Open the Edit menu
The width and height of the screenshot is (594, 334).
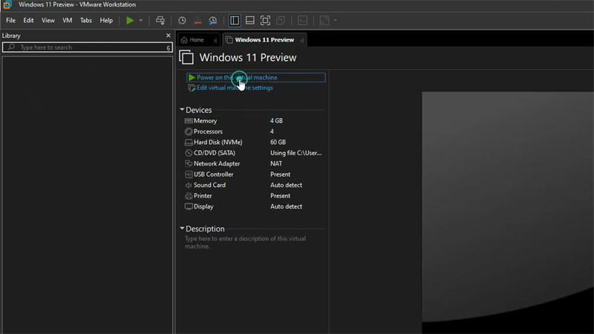[28, 21]
